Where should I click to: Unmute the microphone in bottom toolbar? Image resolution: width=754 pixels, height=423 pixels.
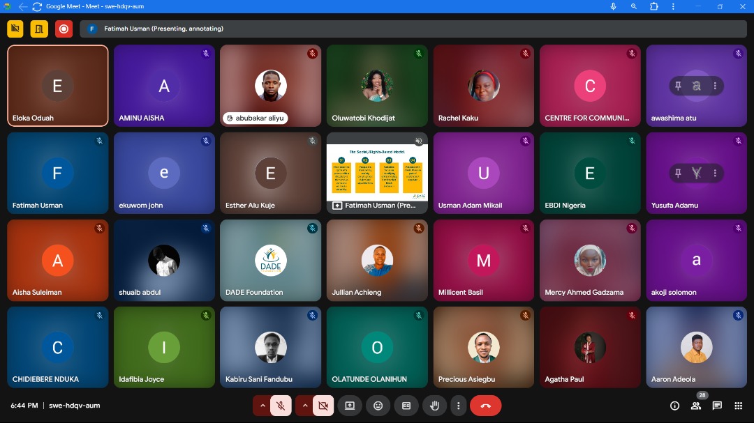(281, 406)
